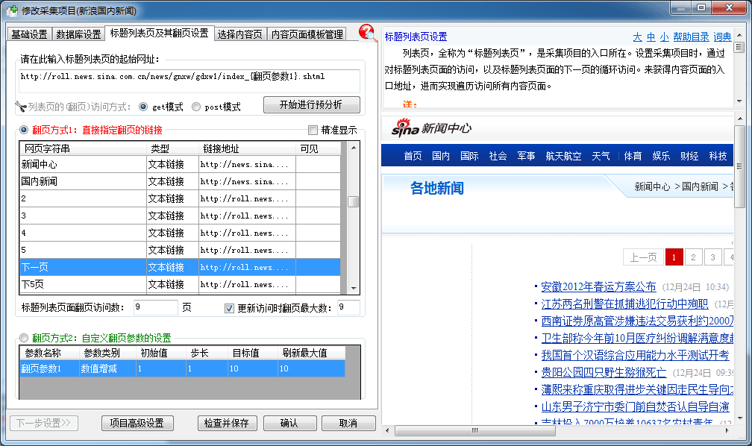The image size is (752, 446).
Task: Select post模式 radio button
Action: [x=196, y=107]
